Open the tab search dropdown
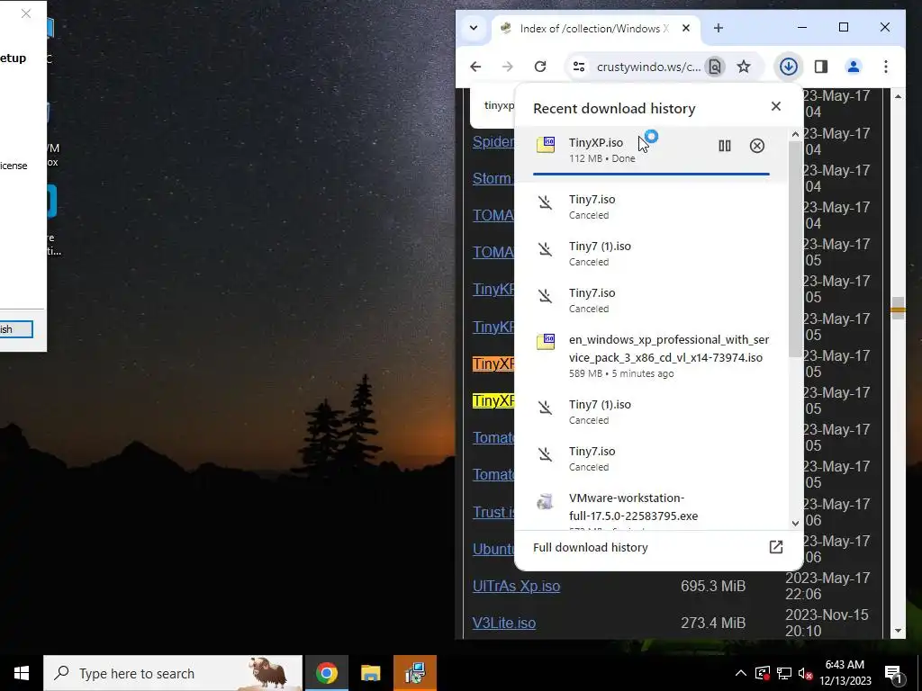This screenshot has width=922, height=691. click(474, 28)
